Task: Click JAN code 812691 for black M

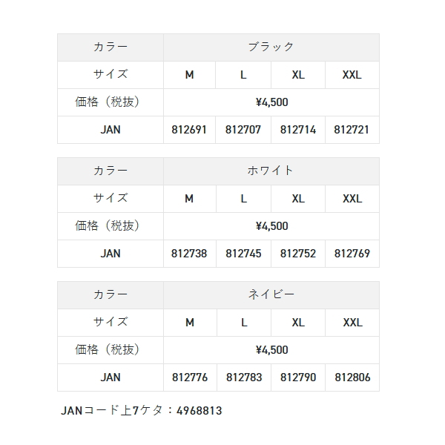Action: (x=189, y=130)
